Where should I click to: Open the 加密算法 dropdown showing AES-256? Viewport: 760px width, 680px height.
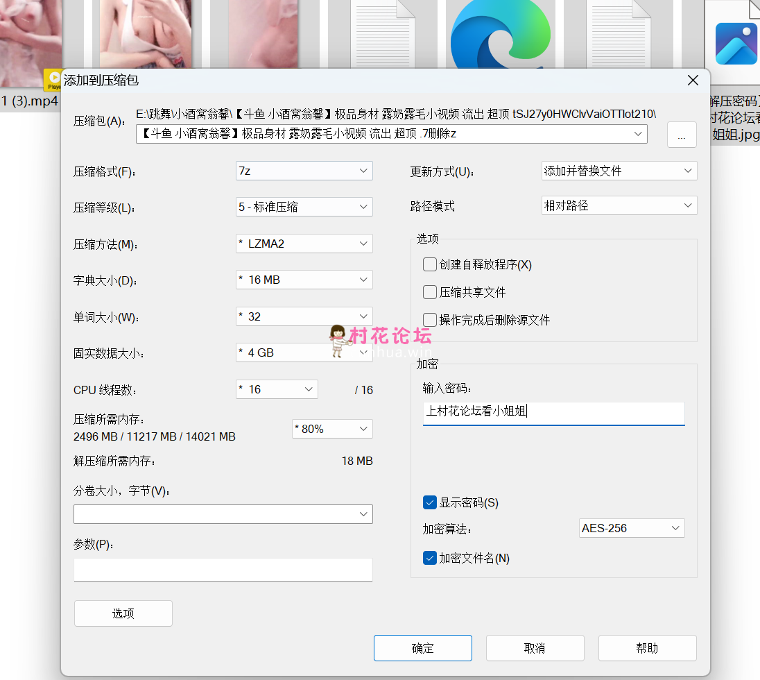tap(632, 528)
